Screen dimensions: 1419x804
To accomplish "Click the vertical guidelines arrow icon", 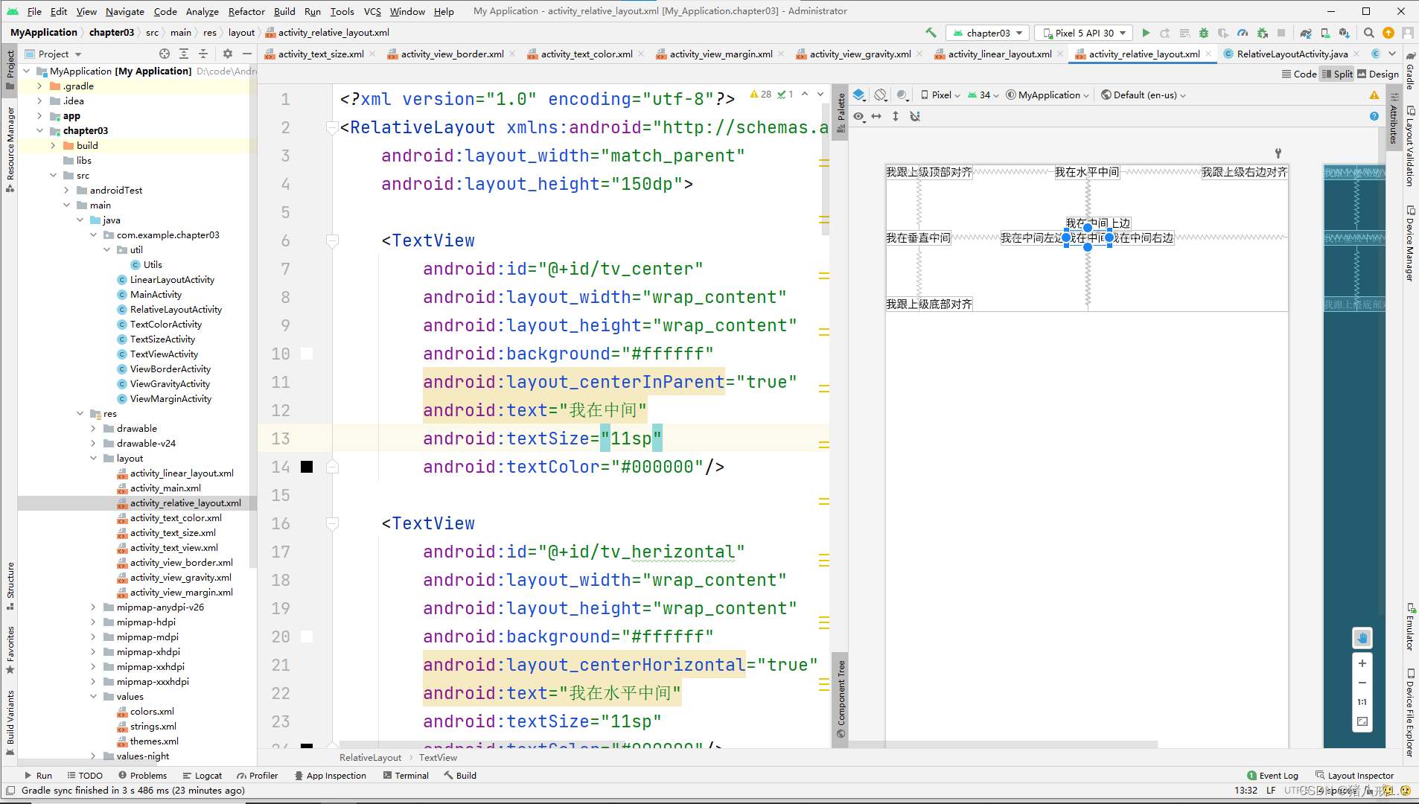I will (896, 116).
